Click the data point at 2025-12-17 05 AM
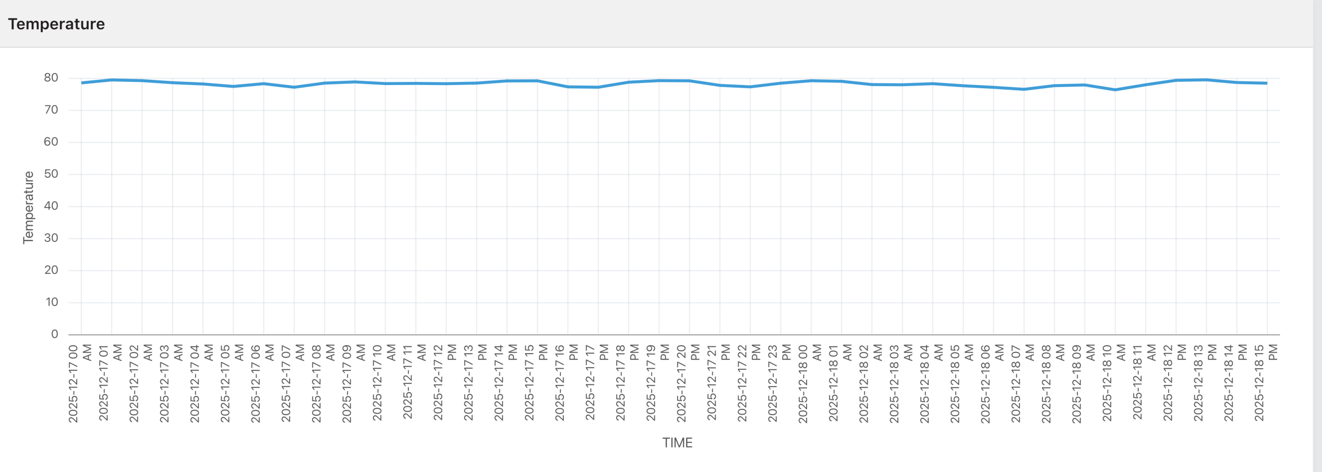The width and height of the screenshot is (1322, 472). [233, 87]
